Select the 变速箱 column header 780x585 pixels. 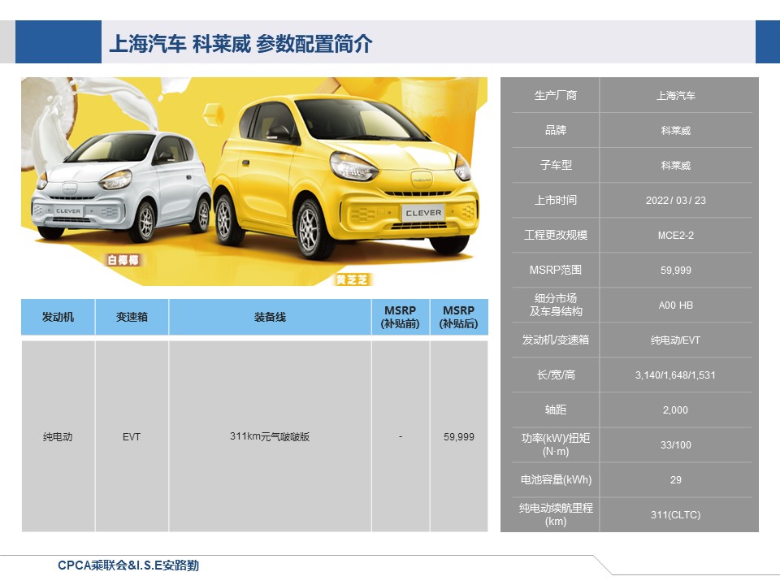(x=132, y=317)
